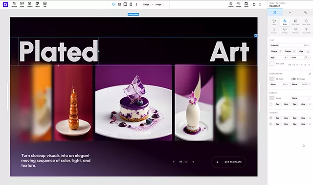Open the Extra Style section
This screenshot has height=185, width=313.
coord(295,22)
